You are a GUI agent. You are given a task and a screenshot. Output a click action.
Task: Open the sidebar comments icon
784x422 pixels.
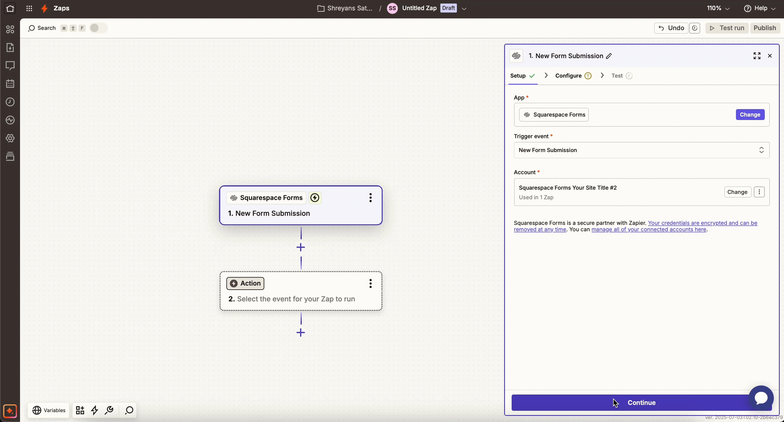10,66
